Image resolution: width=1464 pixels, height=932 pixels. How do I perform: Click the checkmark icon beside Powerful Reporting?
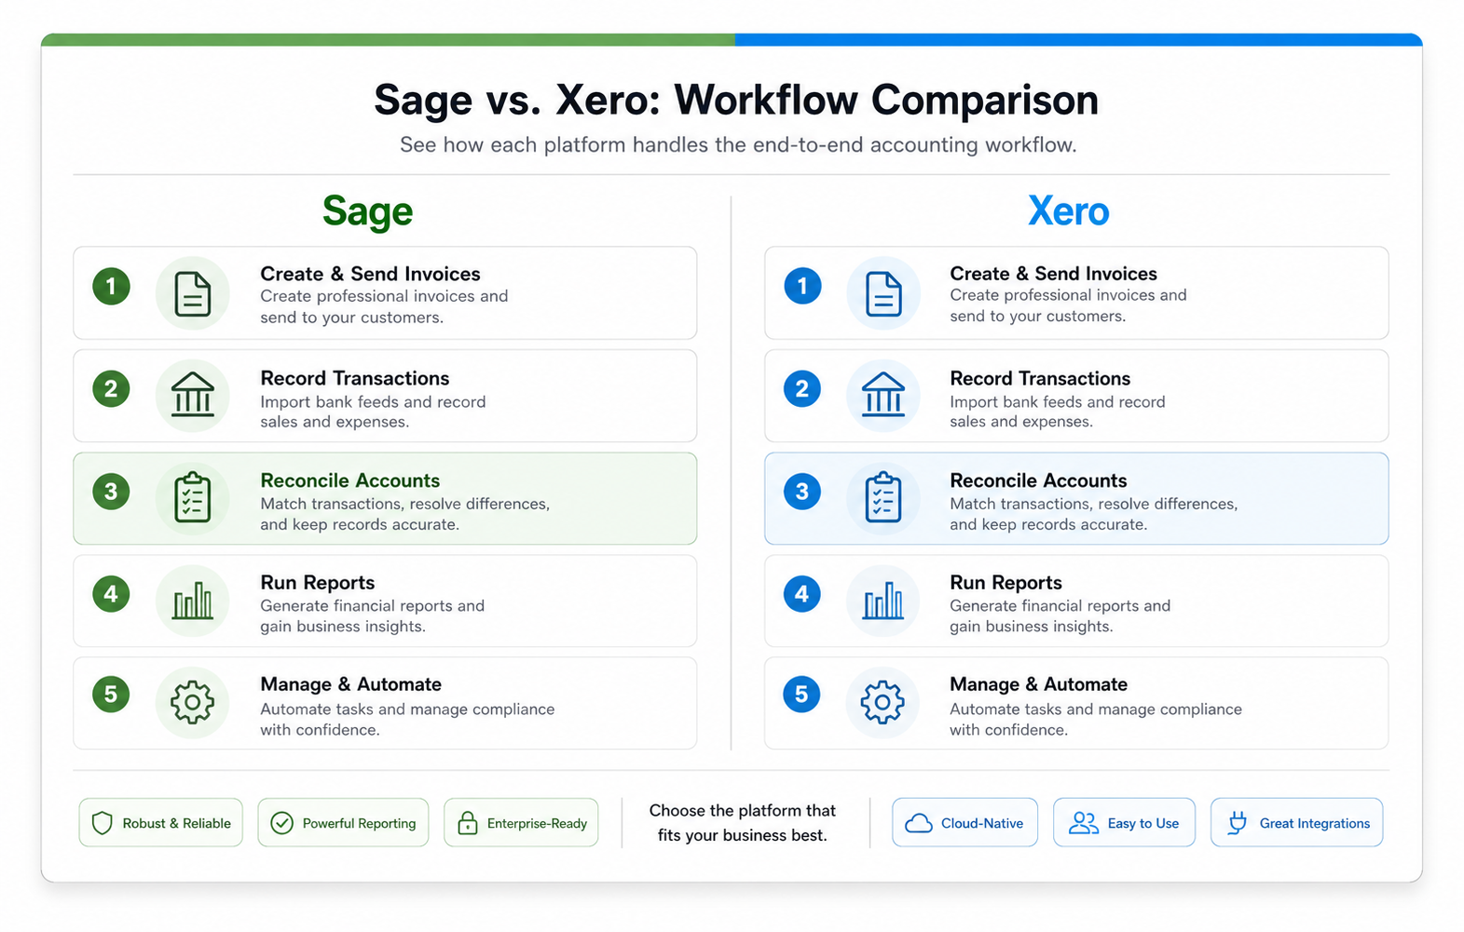281,823
